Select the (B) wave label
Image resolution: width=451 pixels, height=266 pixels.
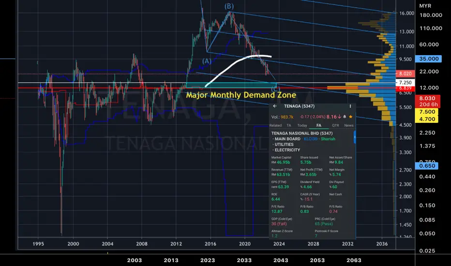pos(229,6)
